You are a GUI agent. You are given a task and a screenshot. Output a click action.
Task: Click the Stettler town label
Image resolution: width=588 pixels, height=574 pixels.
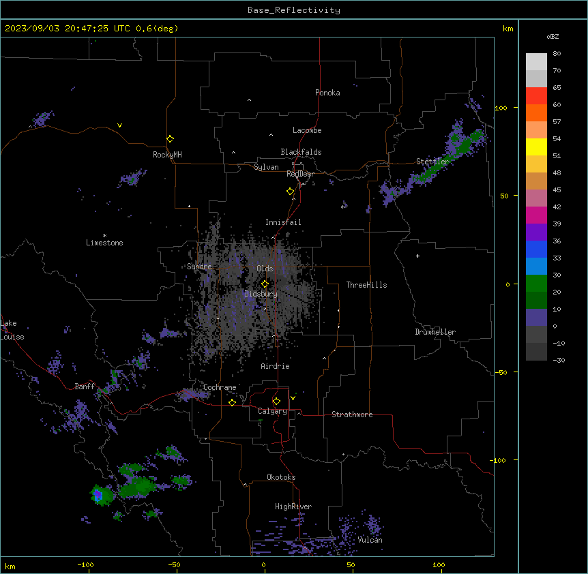[x=432, y=162]
